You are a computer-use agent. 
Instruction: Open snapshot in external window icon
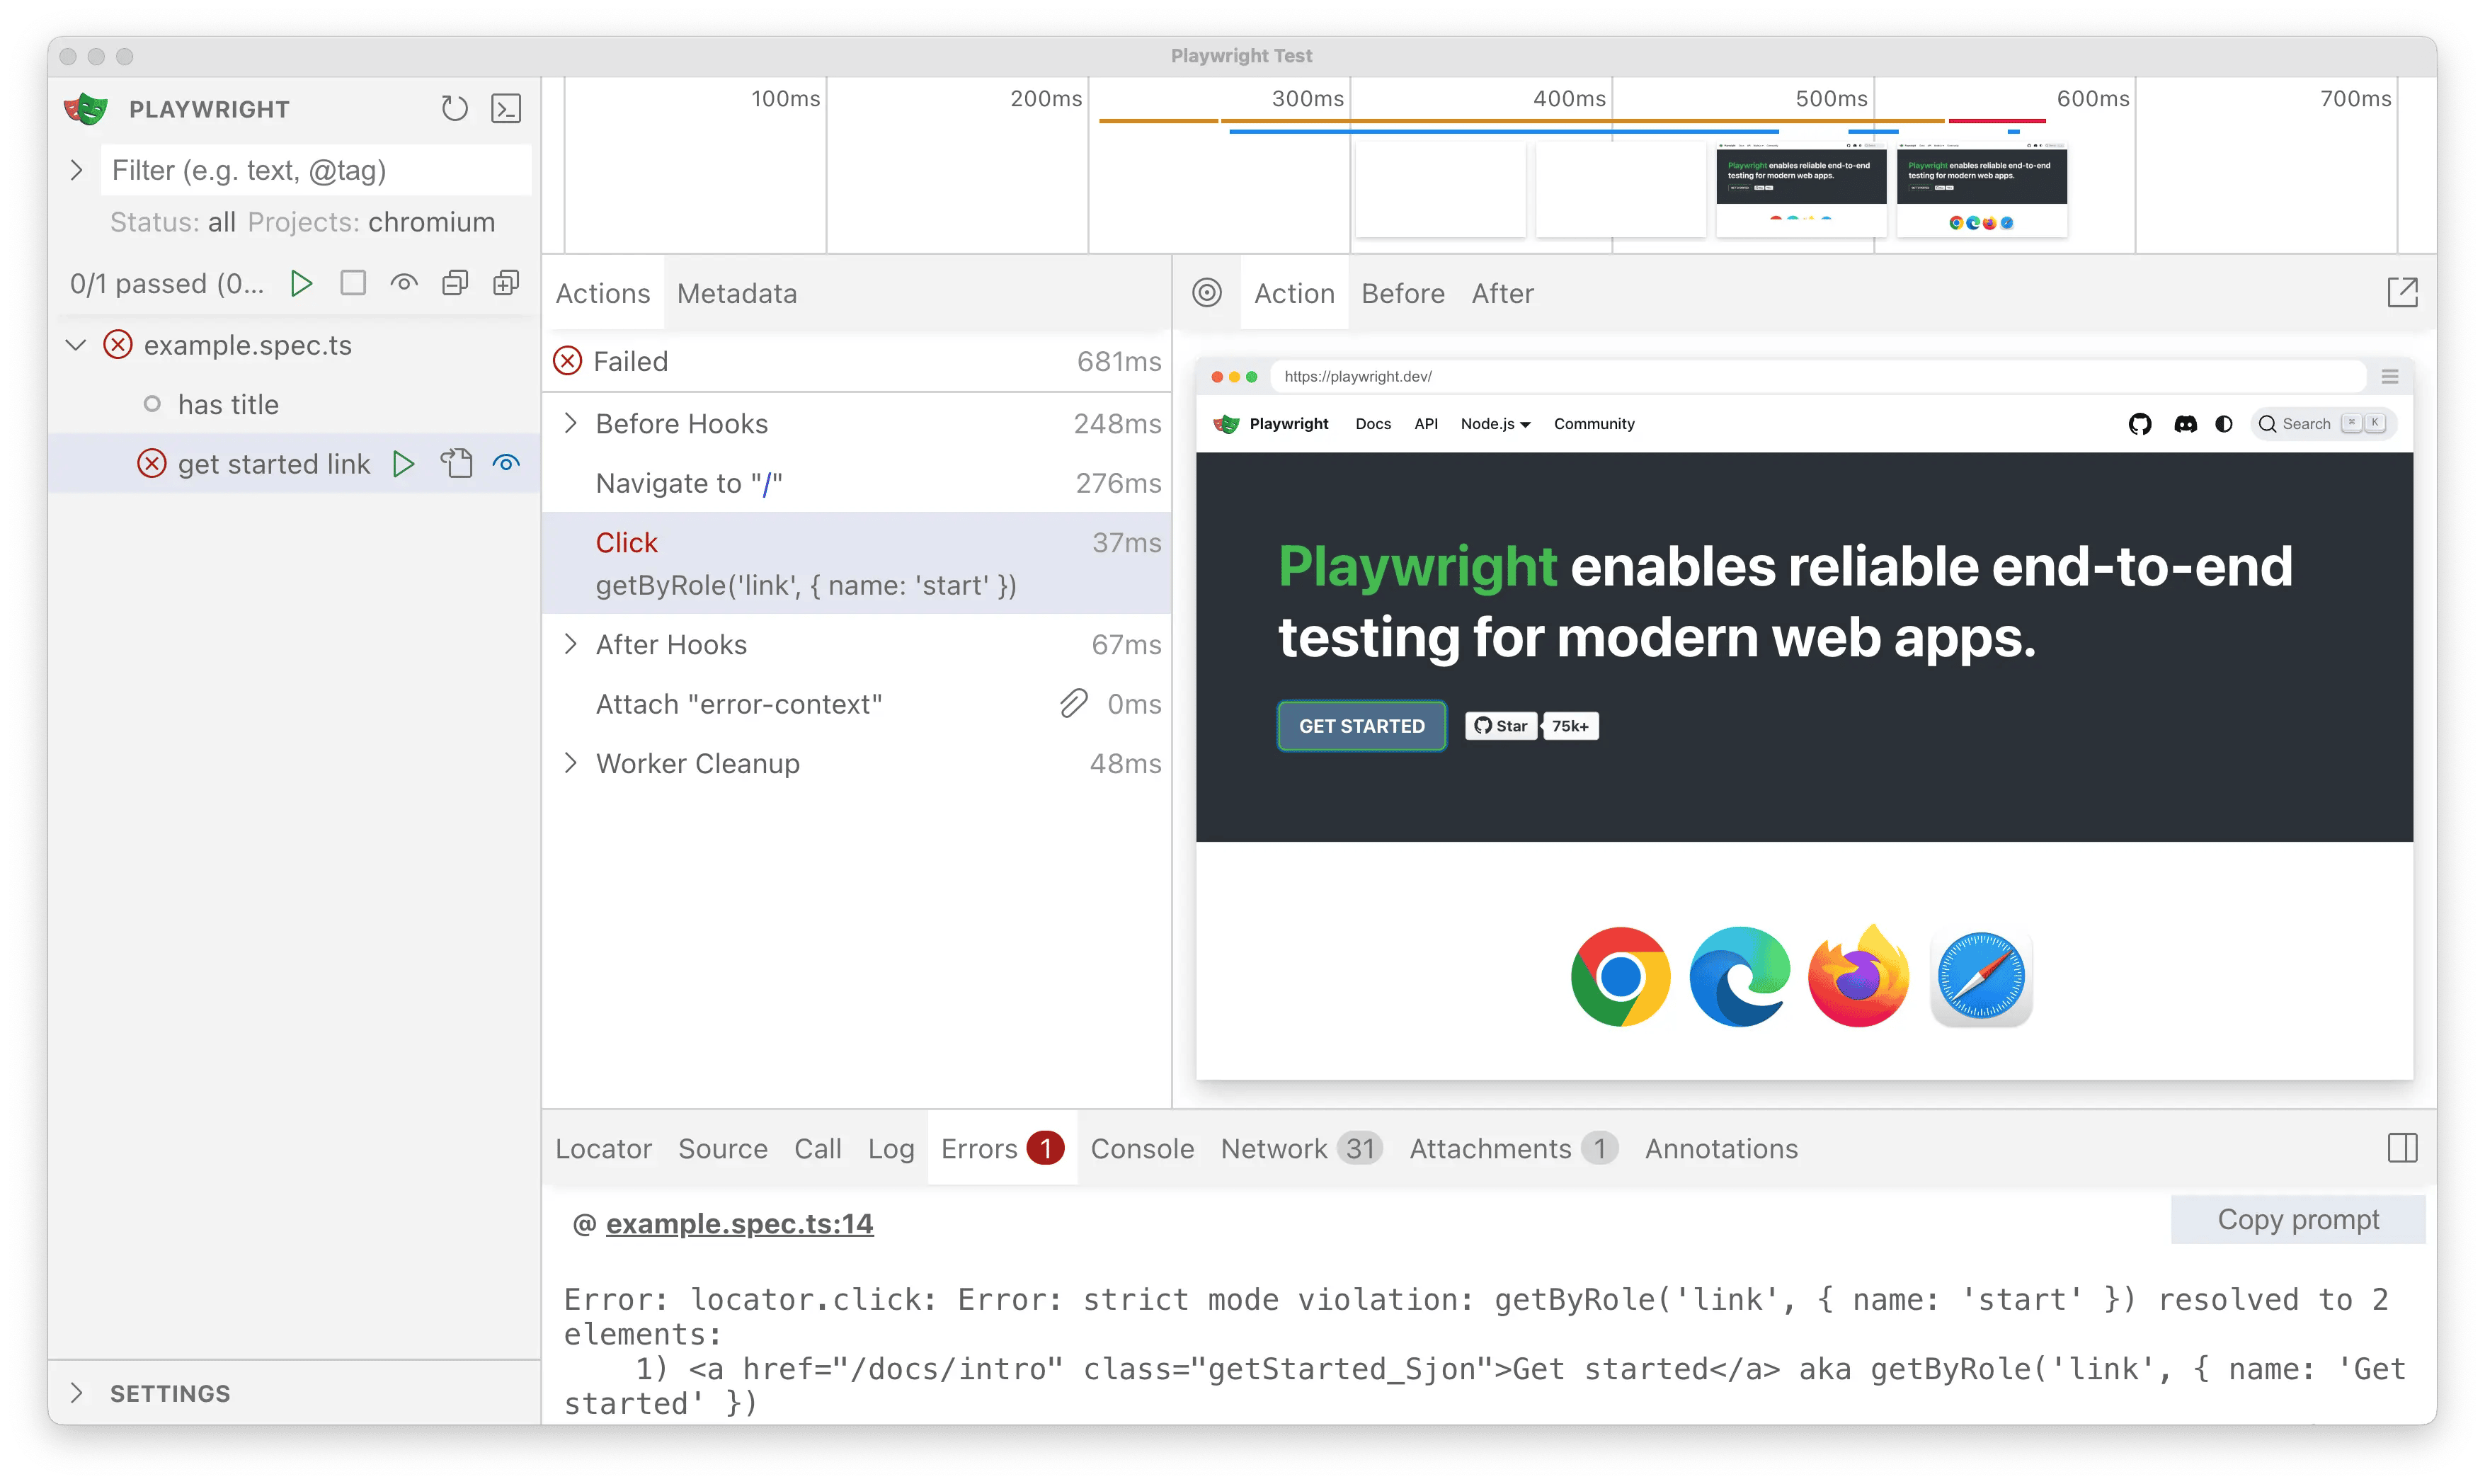(2404, 292)
